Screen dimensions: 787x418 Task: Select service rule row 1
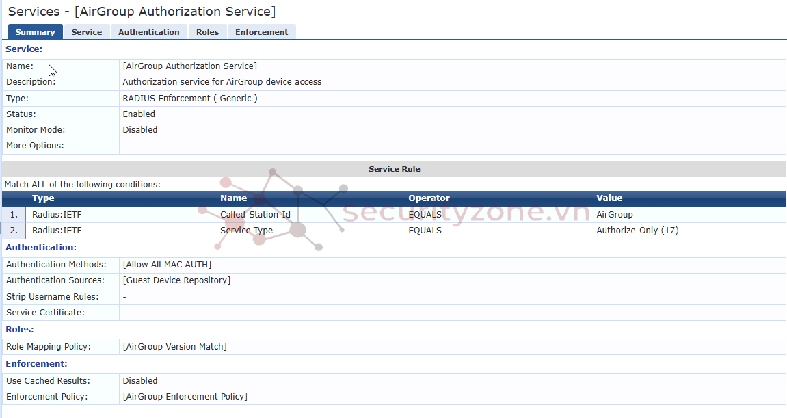(14, 215)
